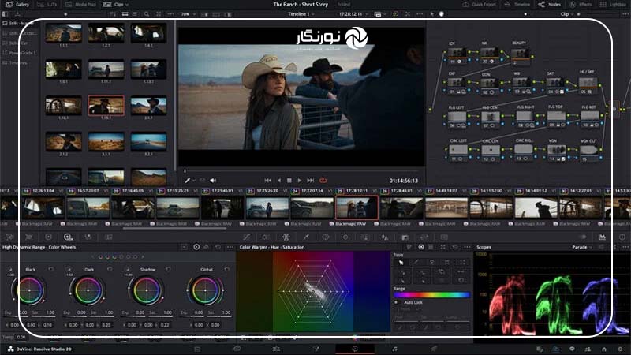Select gallery still 1.1.1
Screen dimensions: 631x355
pyautogui.click(x=64, y=33)
